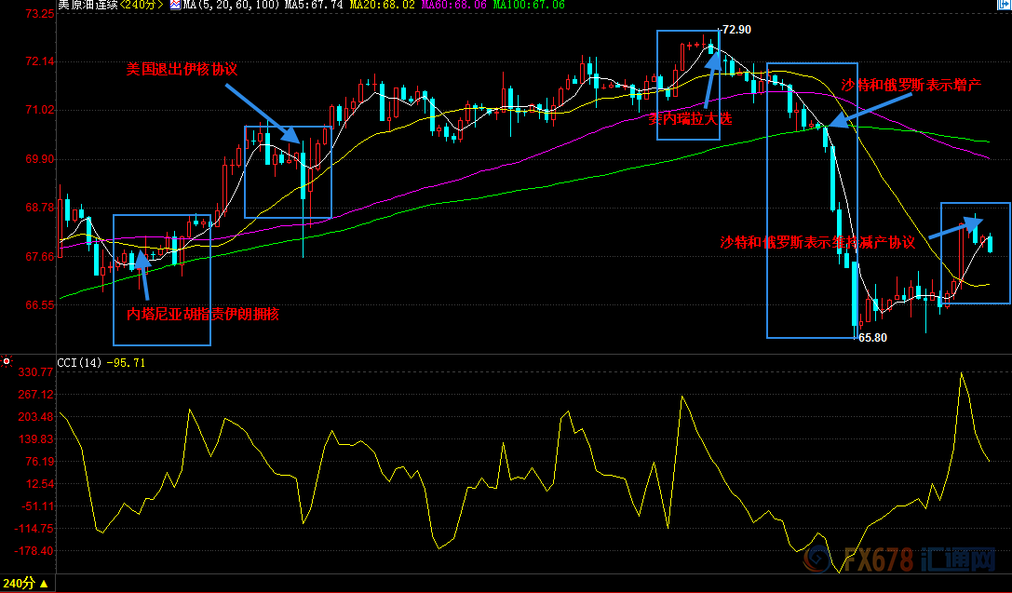The height and width of the screenshot is (593, 1012).
Task: Click the CCI value -95.71
Action: 126,363
